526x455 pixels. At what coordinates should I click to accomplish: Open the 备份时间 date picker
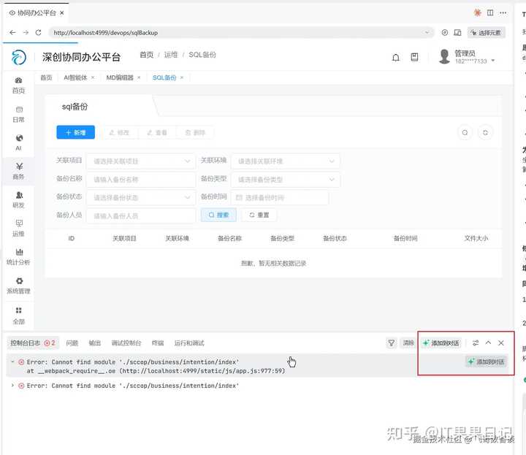(280, 197)
